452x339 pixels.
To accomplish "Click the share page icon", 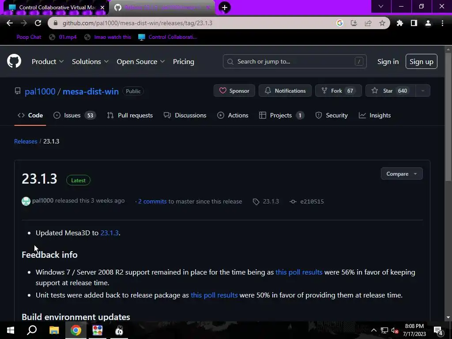I will coord(368,23).
